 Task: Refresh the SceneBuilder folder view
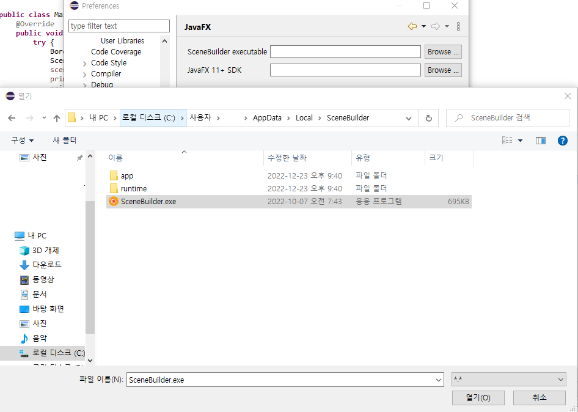click(x=428, y=118)
